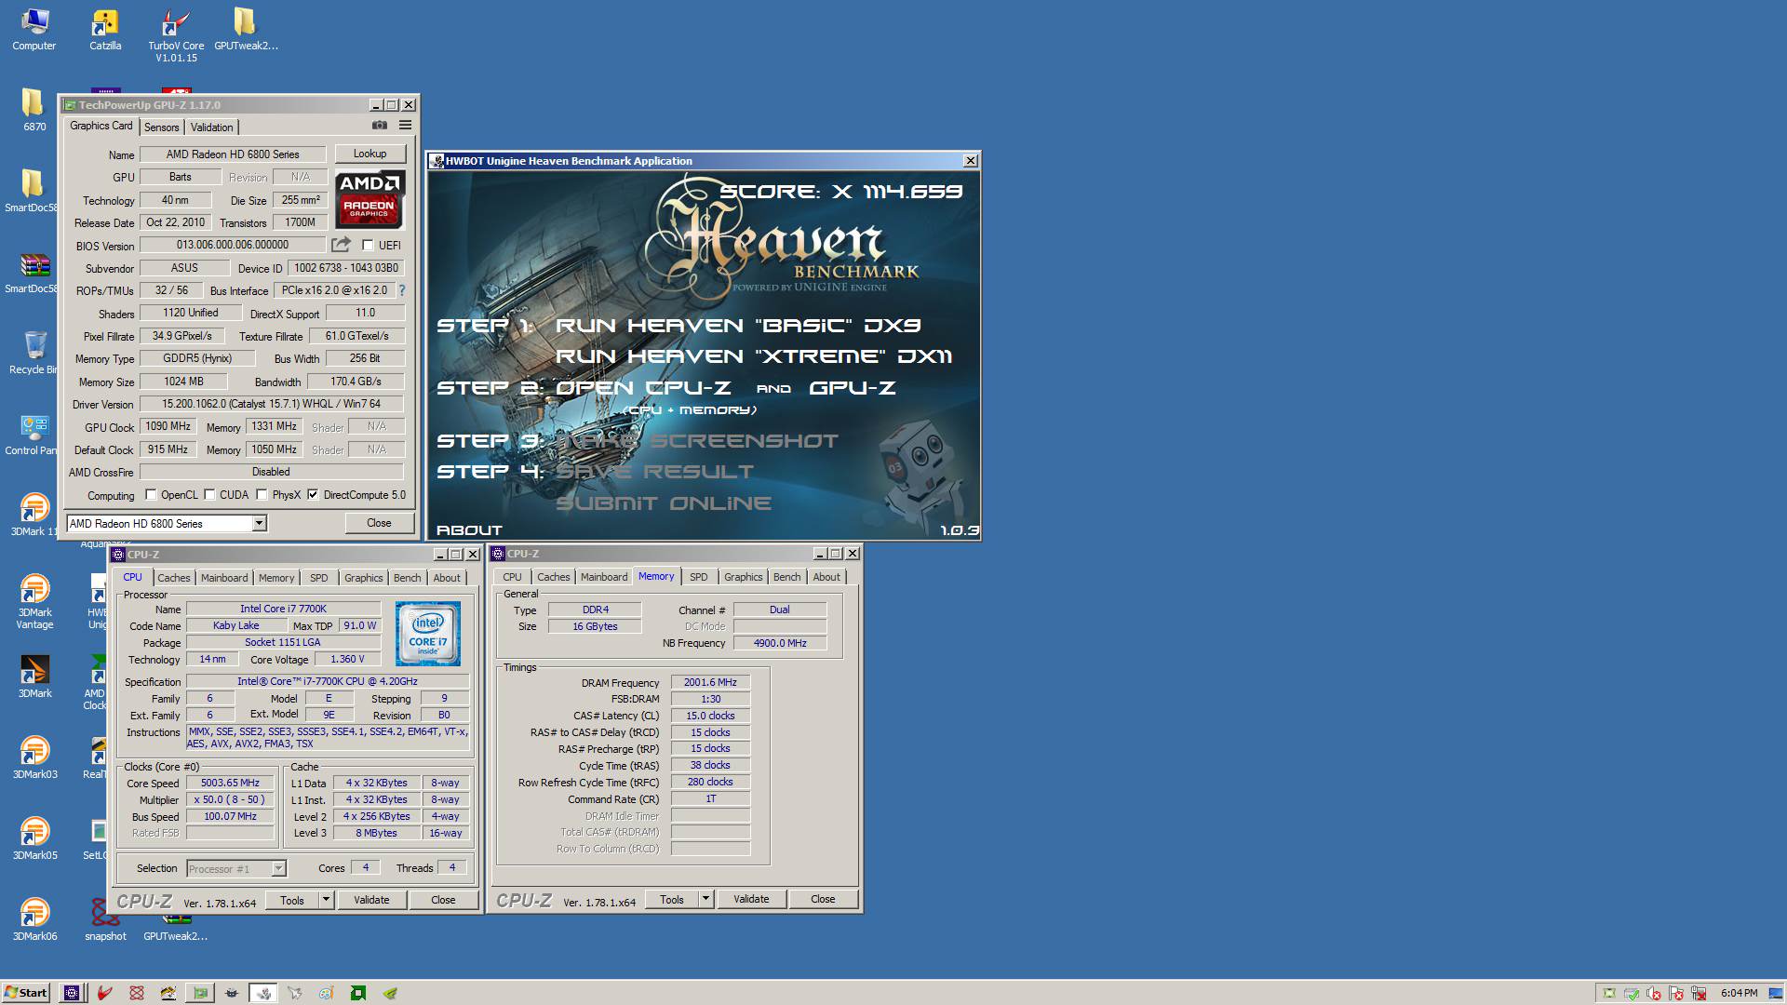Click the CPU-Z purple chip taskbar icon
The width and height of the screenshot is (1787, 1005).
click(72, 993)
